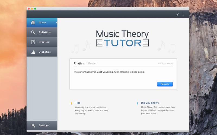The width and height of the screenshot is (217, 135).
Task: Click the Tips heading
Action: point(78,103)
